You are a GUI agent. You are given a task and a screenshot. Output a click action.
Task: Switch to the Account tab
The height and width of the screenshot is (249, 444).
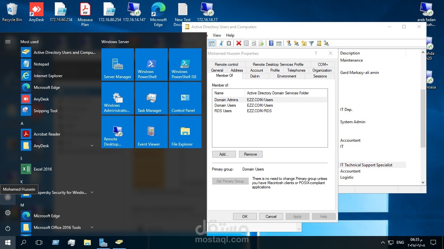[257, 70]
